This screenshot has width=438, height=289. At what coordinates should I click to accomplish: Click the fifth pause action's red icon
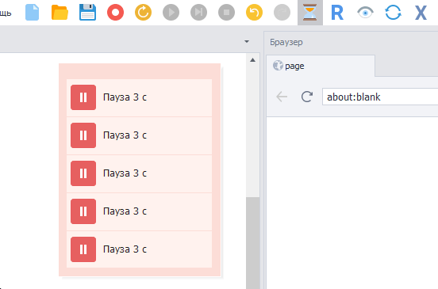tap(83, 249)
